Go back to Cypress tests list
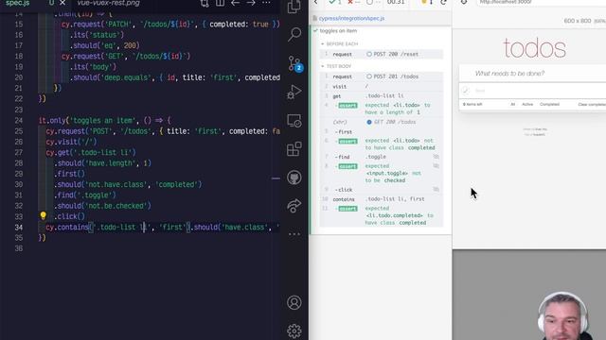 (315, 2)
